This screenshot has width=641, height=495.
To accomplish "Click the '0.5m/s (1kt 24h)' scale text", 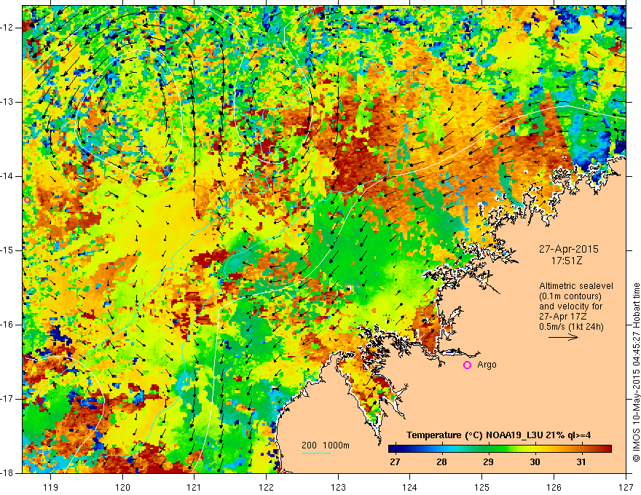I will [x=571, y=326].
